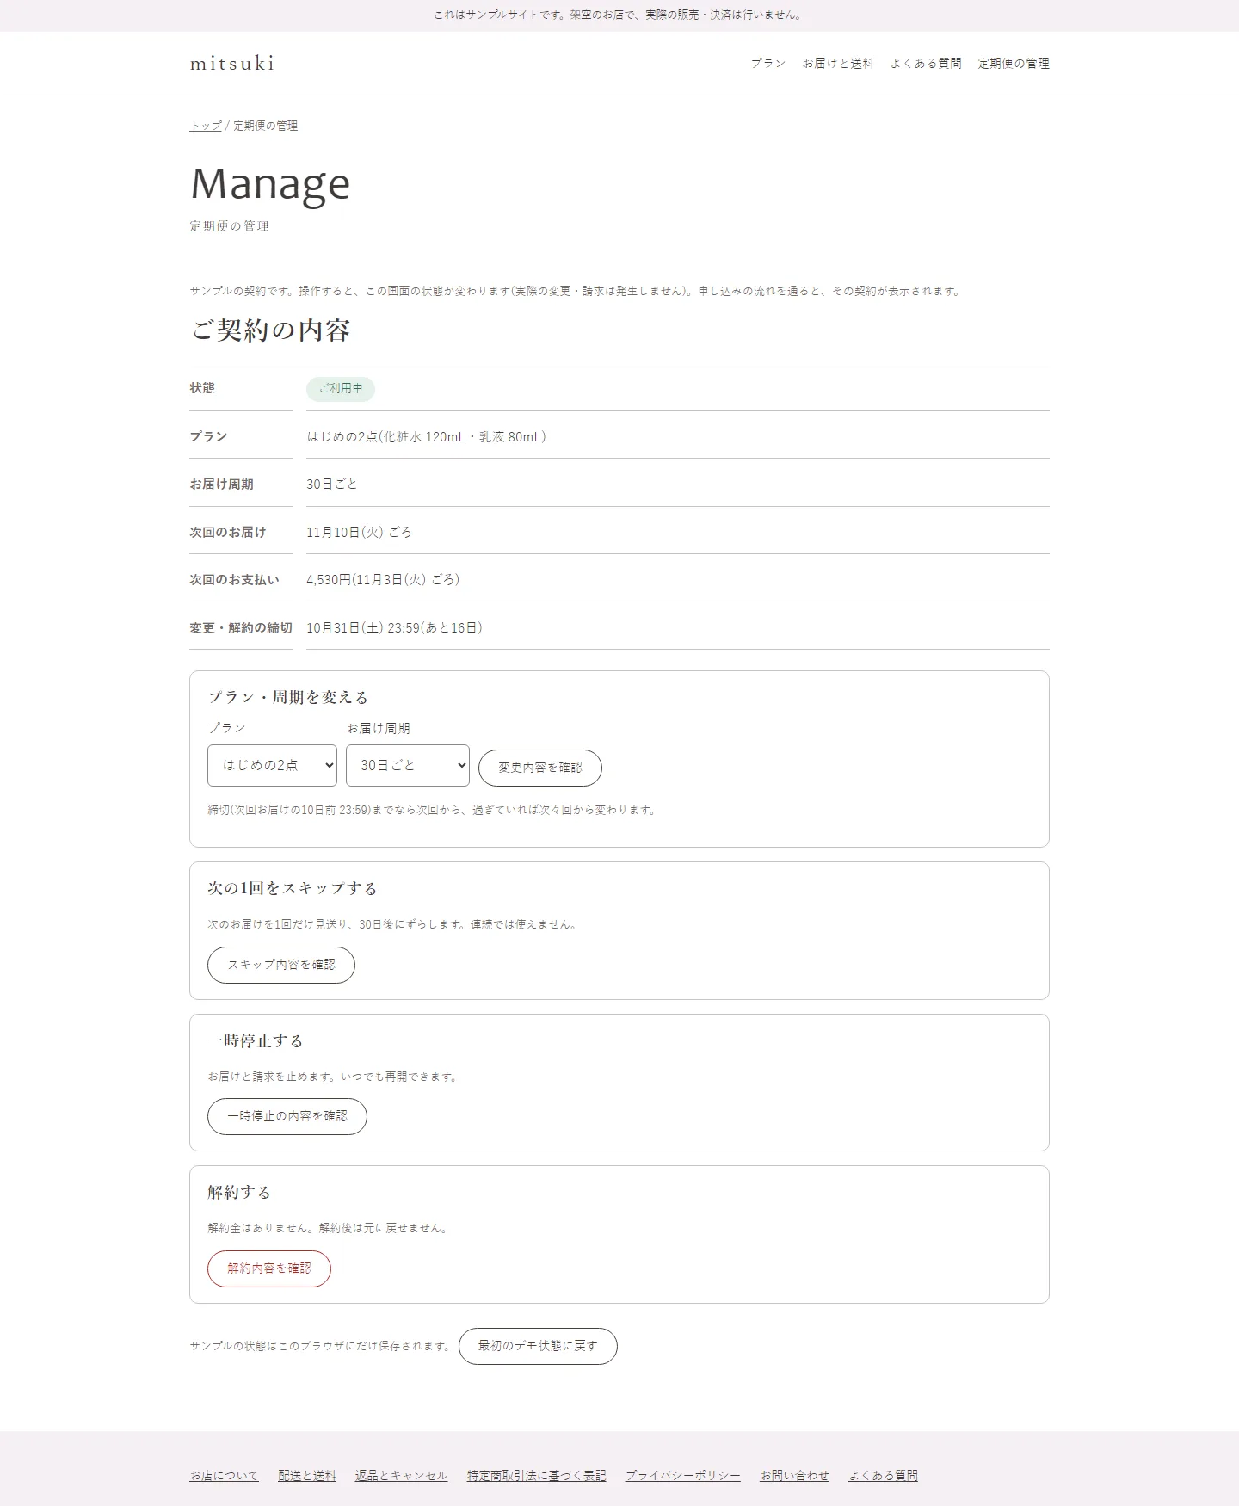The image size is (1239, 1506).
Task: Click the プラン・周期を変える card heading
Action: point(288,697)
